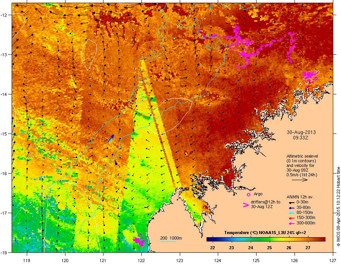Click the magenta Argo circle legend symbol

[x=248, y=195]
